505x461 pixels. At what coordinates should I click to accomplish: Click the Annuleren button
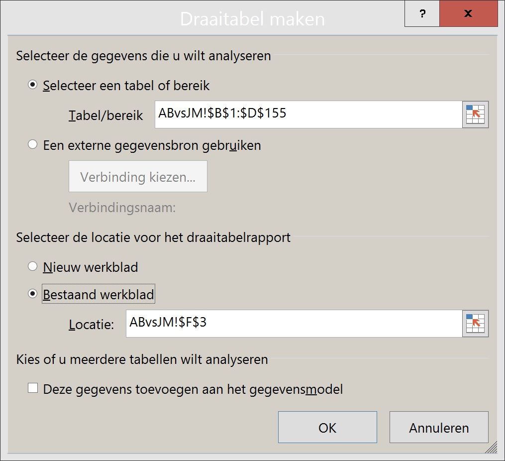coord(439,427)
